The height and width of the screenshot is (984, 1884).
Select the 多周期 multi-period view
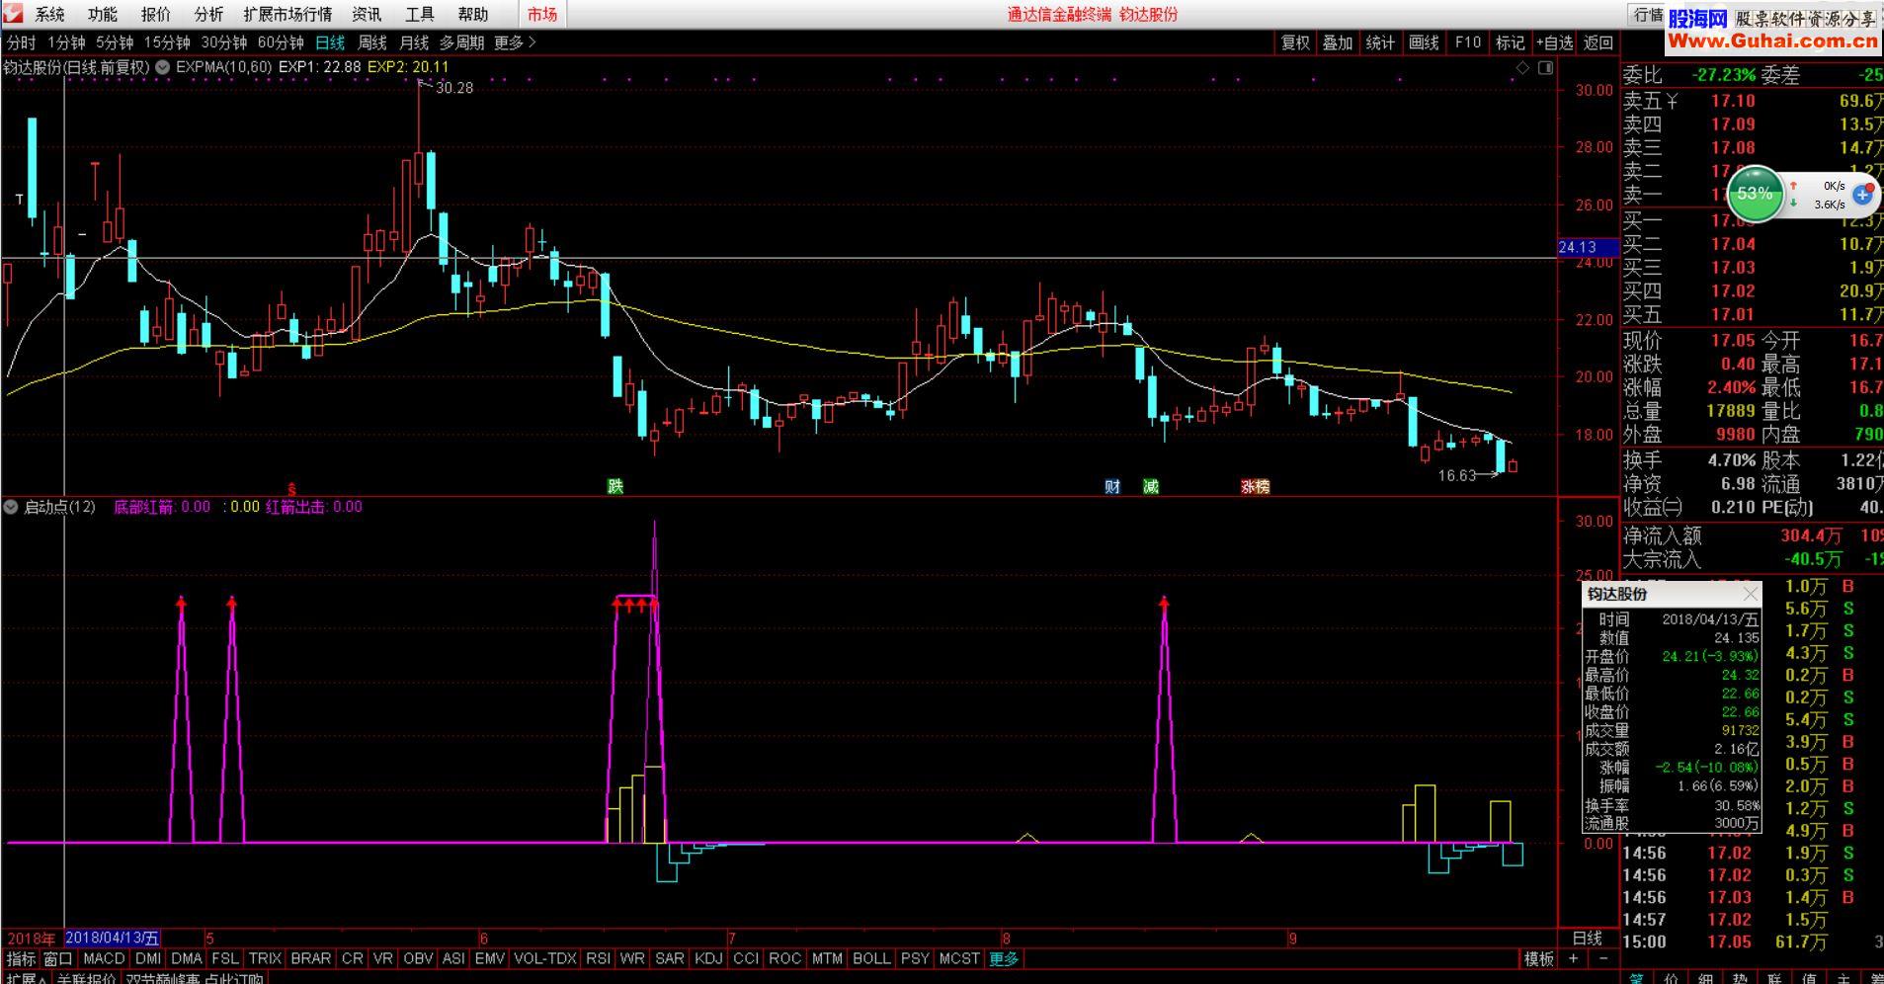click(462, 42)
